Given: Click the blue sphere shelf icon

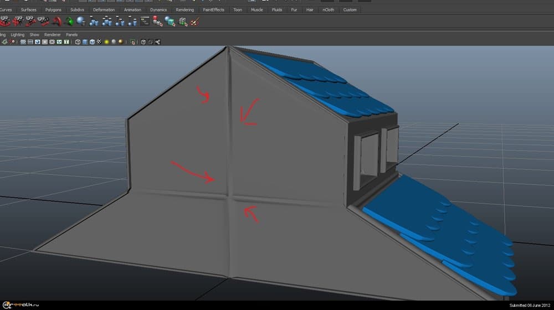Looking at the screenshot, I should pos(81,22).
